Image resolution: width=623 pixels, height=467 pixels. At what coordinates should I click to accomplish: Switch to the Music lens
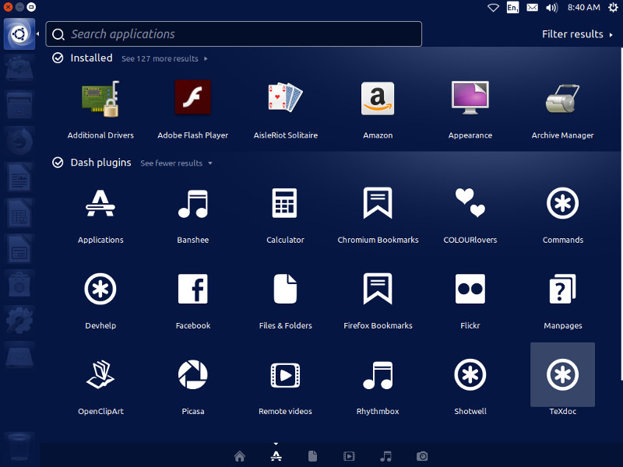pyautogui.click(x=385, y=456)
